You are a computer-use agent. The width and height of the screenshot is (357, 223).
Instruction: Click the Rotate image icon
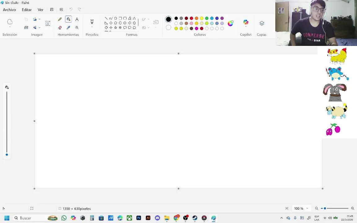(35, 19)
